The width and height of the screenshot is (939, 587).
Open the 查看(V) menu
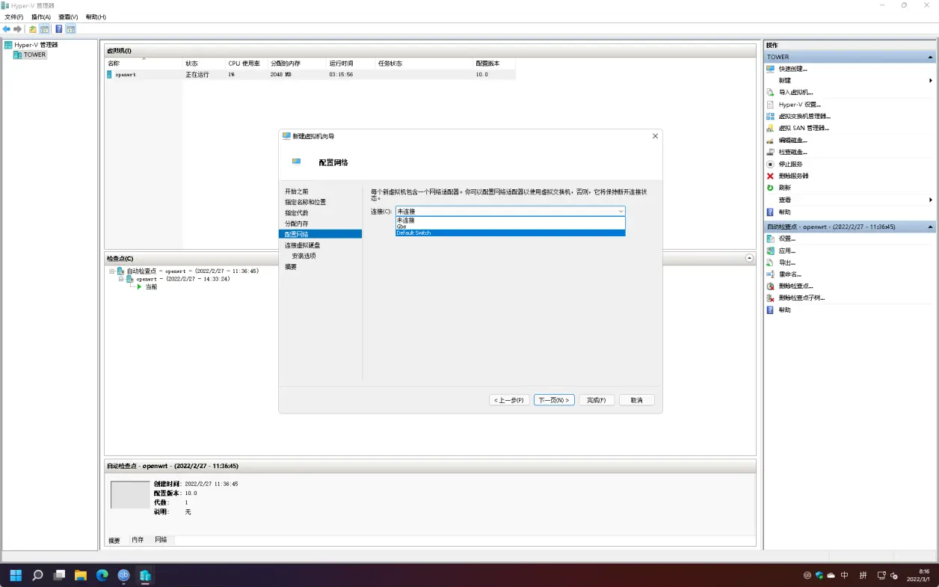click(x=68, y=17)
